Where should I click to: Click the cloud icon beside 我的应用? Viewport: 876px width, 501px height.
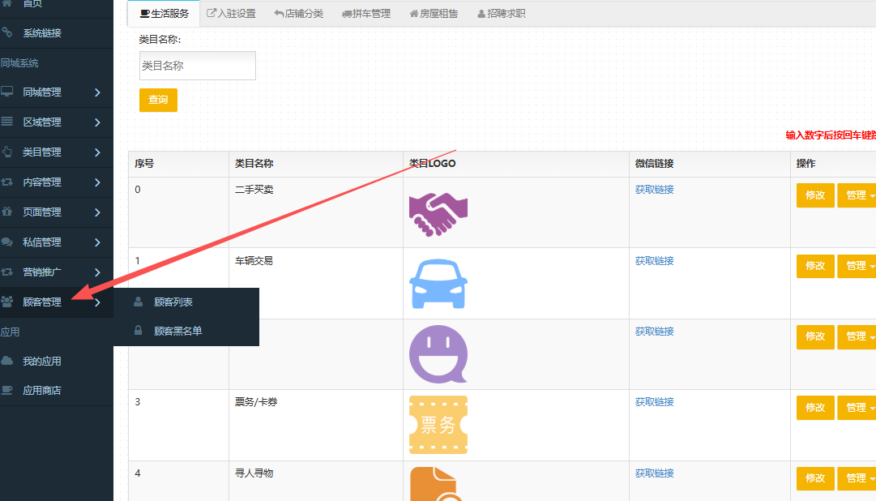(7, 361)
